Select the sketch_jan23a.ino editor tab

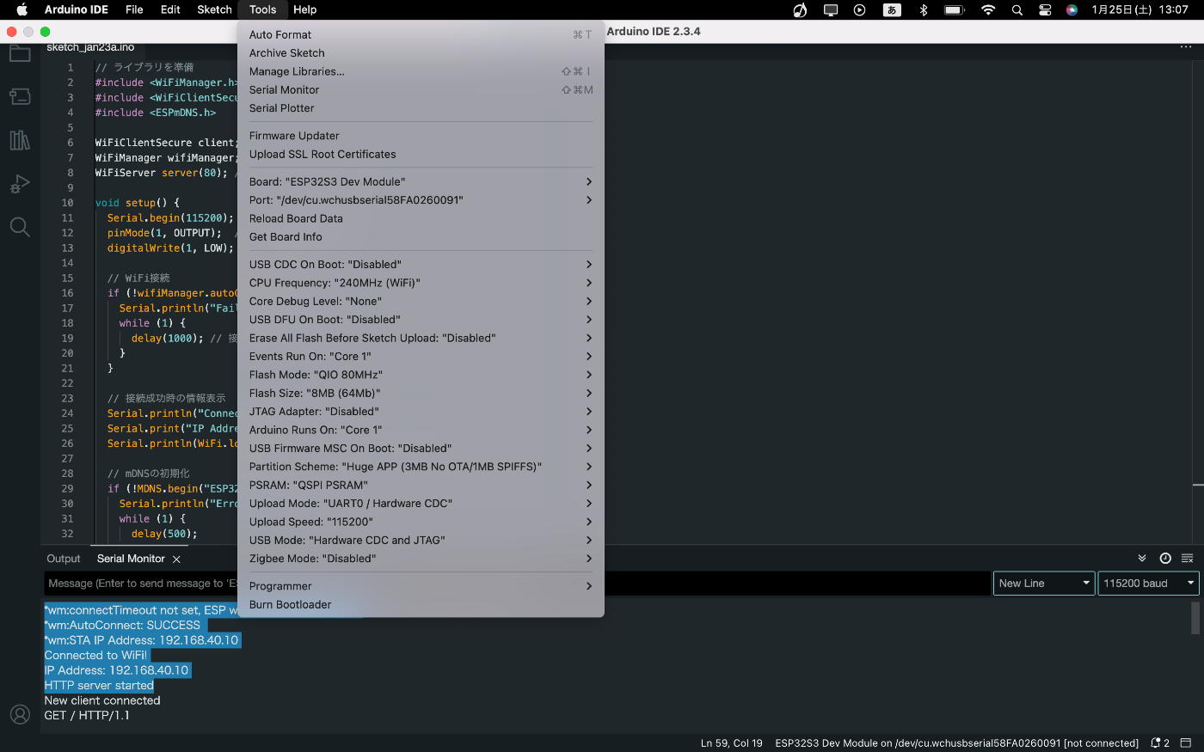click(x=90, y=48)
